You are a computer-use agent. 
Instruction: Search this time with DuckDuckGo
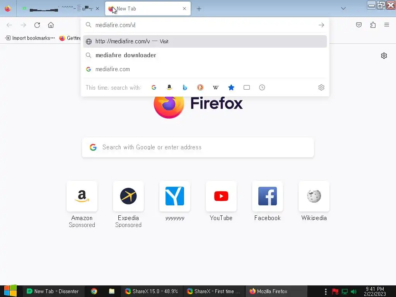coord(200,87)
